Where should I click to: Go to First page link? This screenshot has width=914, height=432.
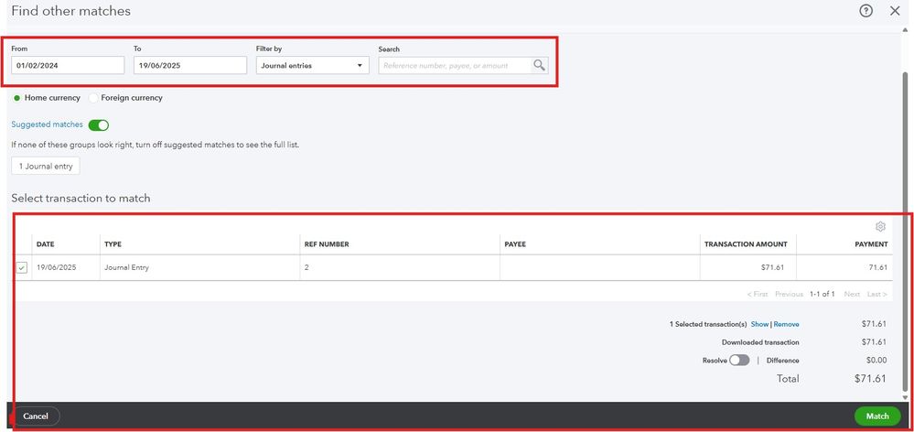click(x=758, y=295)
